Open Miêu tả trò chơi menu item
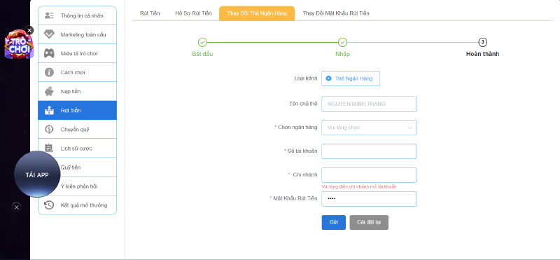This screenshot has height=260, width=560. pyautogui.click(x=78, y=53)
